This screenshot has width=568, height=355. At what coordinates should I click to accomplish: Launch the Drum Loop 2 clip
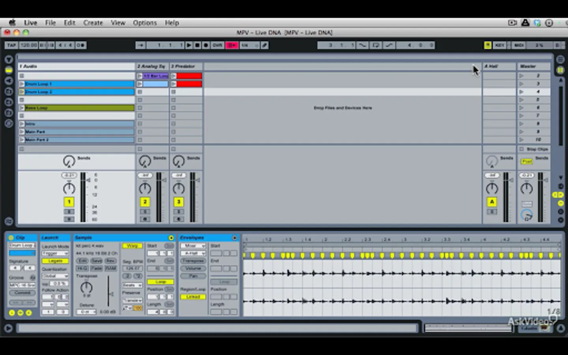[22, 92]
